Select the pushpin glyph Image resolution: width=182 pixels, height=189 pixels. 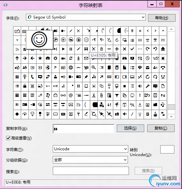[x=86, y=77]
